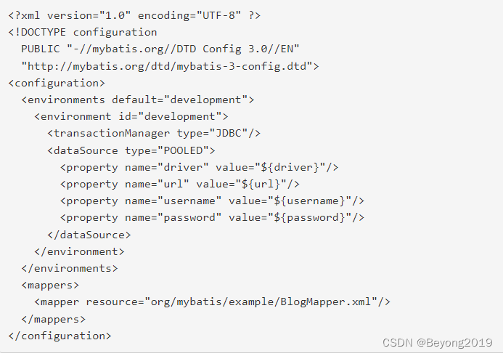This screenshot has width=503, height=356.
Task: Click the CSDN @Beyong2019 watermark
Action: [x=438, y=343]
